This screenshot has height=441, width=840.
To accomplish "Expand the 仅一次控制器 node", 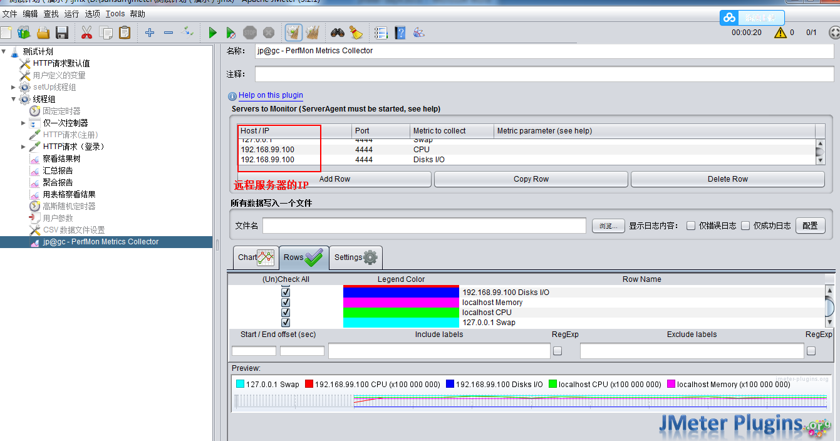I will pos(24,123).
